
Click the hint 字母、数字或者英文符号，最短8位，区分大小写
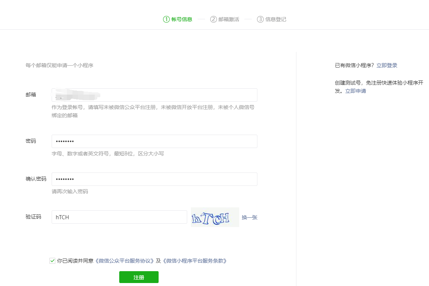click(x=108, y=154)
